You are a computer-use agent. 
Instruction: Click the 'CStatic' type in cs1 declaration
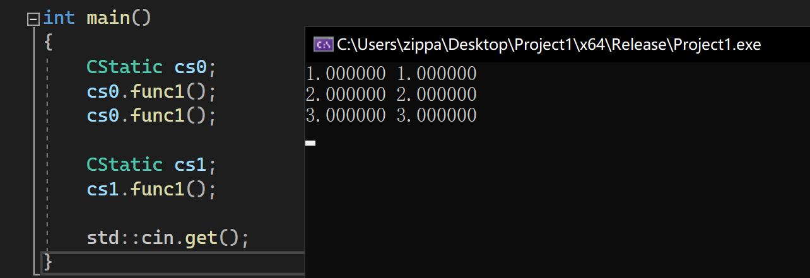(124, 165)
